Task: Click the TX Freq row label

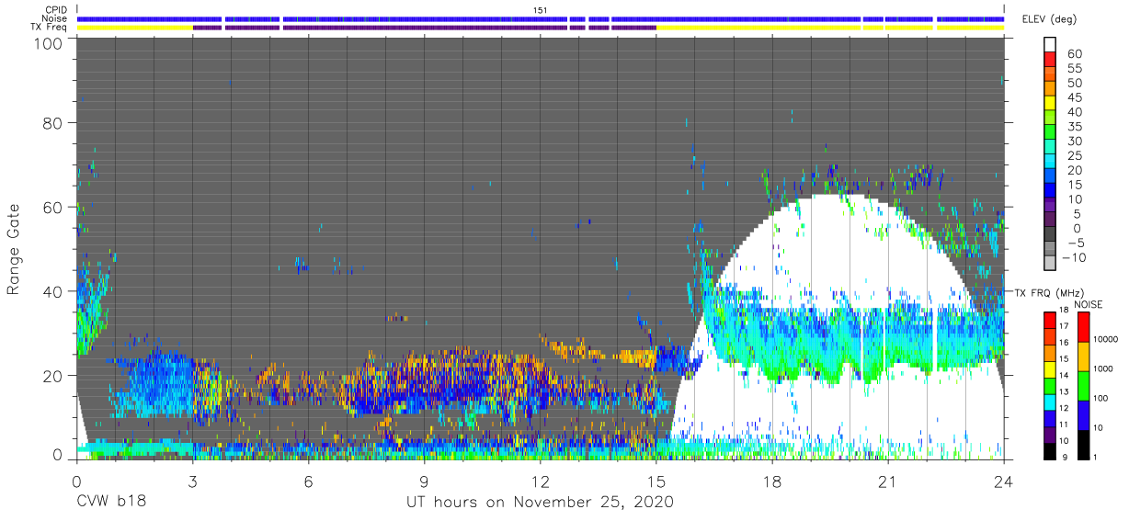Action: 50,27
